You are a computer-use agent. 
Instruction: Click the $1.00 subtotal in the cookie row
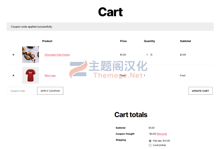coord(183,55)
